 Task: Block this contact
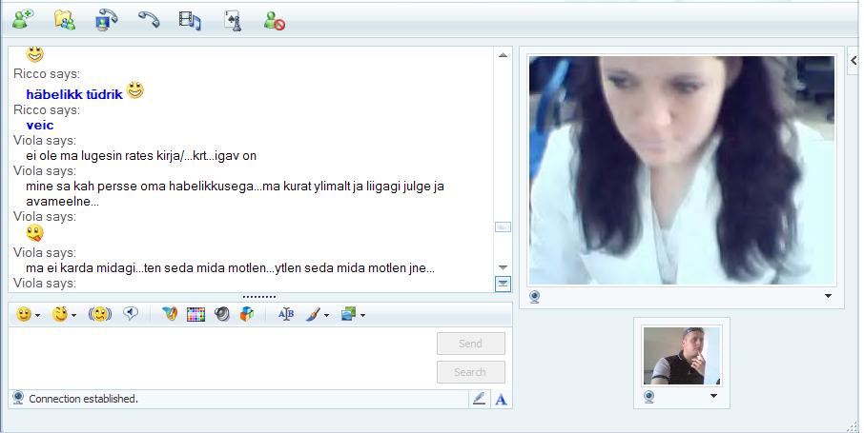pyautogui.click(x=274, y=20)
